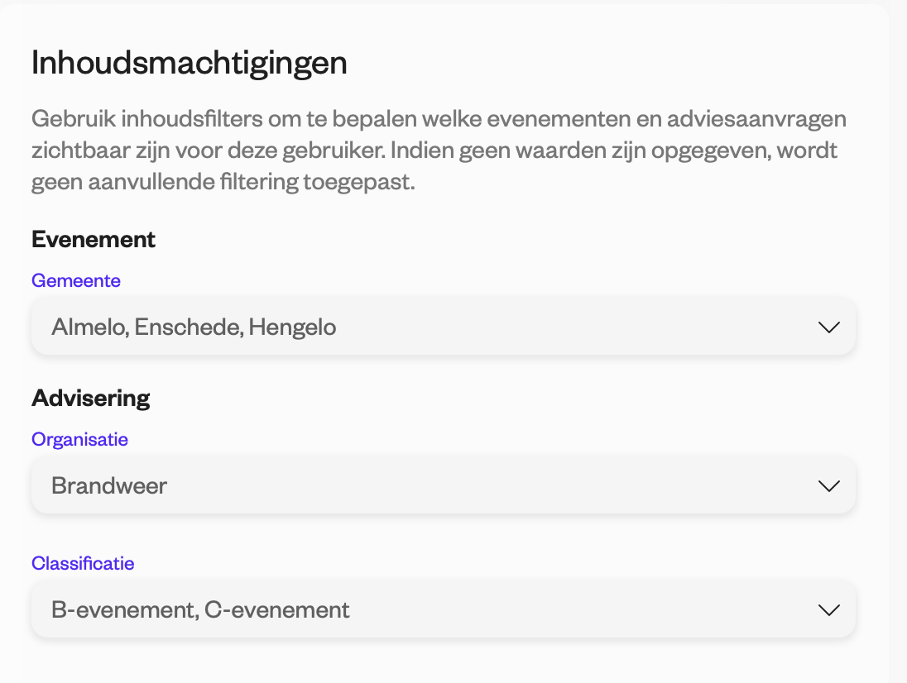The image size is (907, 683).
Task: Click the chevron icon in the Gemeente dropdown
Action: pyautogui.click(x=829, y=327)
